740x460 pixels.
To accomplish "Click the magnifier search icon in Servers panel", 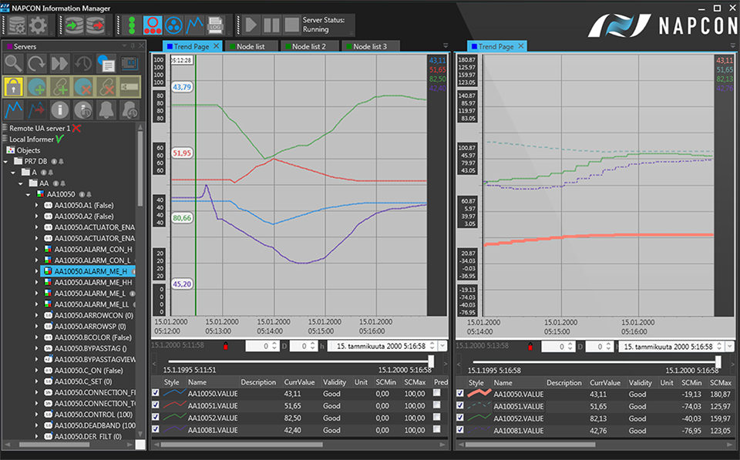I will coord(14,63).
